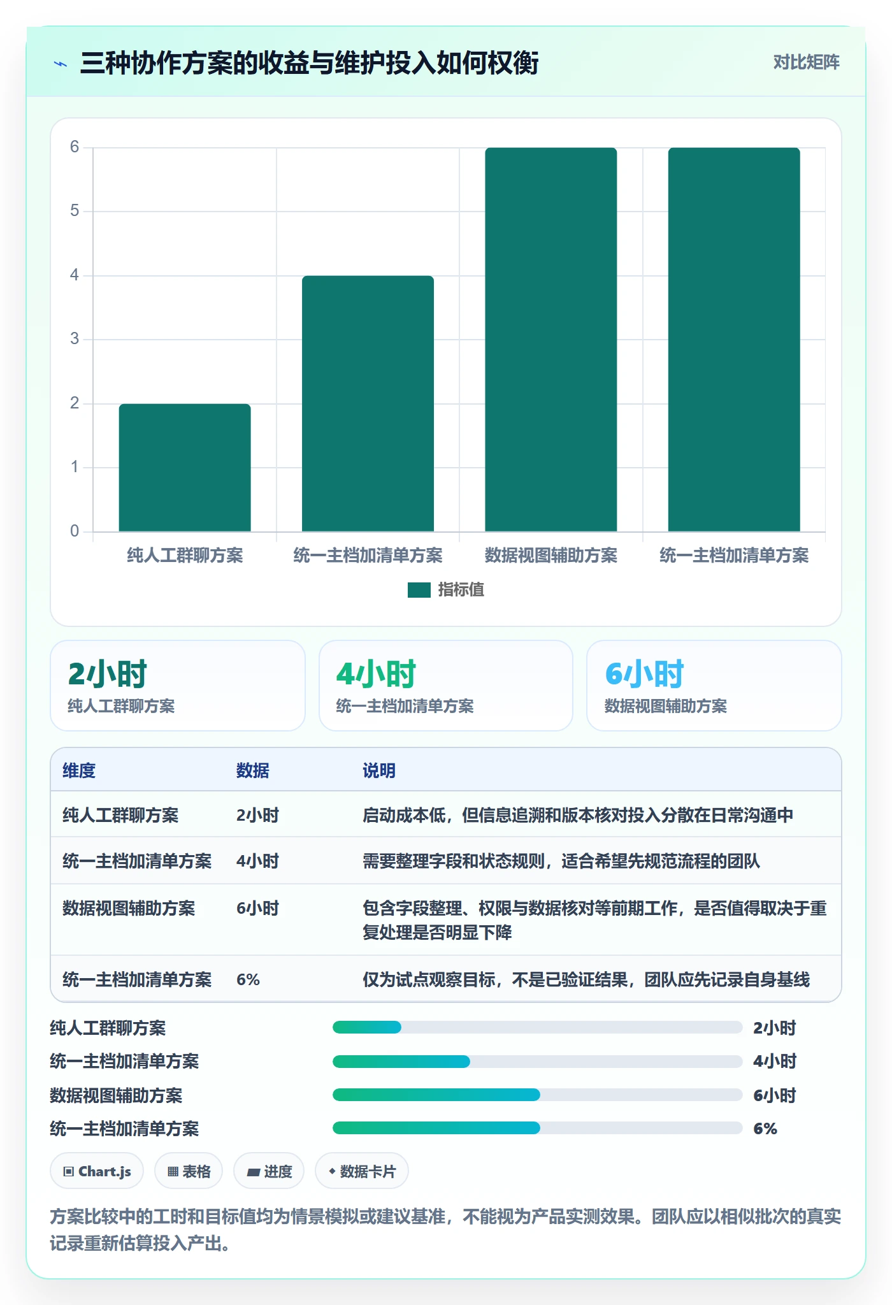
Task: Click the progress bar labeled 2小时
Action: tap(538, 1027)
